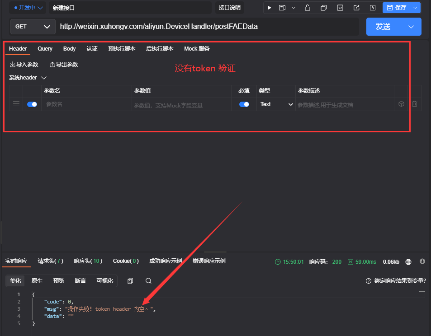Click the lightning quick-action icon near 保存 button
Screen dimensions: 431x336
coord(373,8)
